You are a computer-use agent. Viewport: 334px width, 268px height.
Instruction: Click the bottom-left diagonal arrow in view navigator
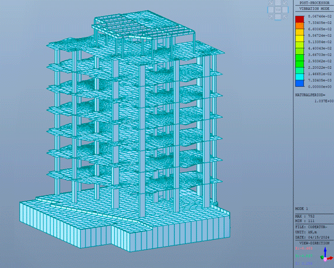click(272, 17)
